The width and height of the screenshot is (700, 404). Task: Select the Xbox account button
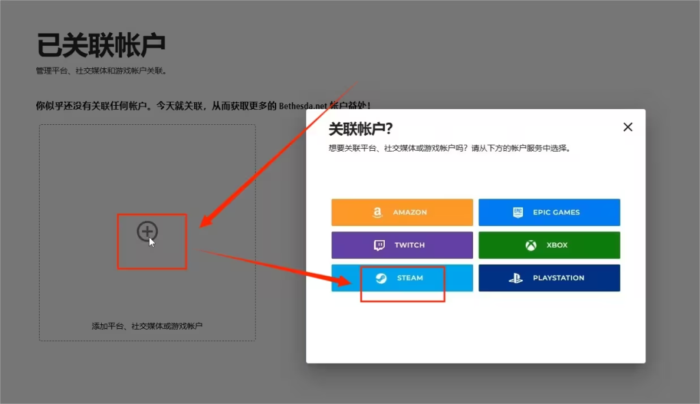pos(549,245)
